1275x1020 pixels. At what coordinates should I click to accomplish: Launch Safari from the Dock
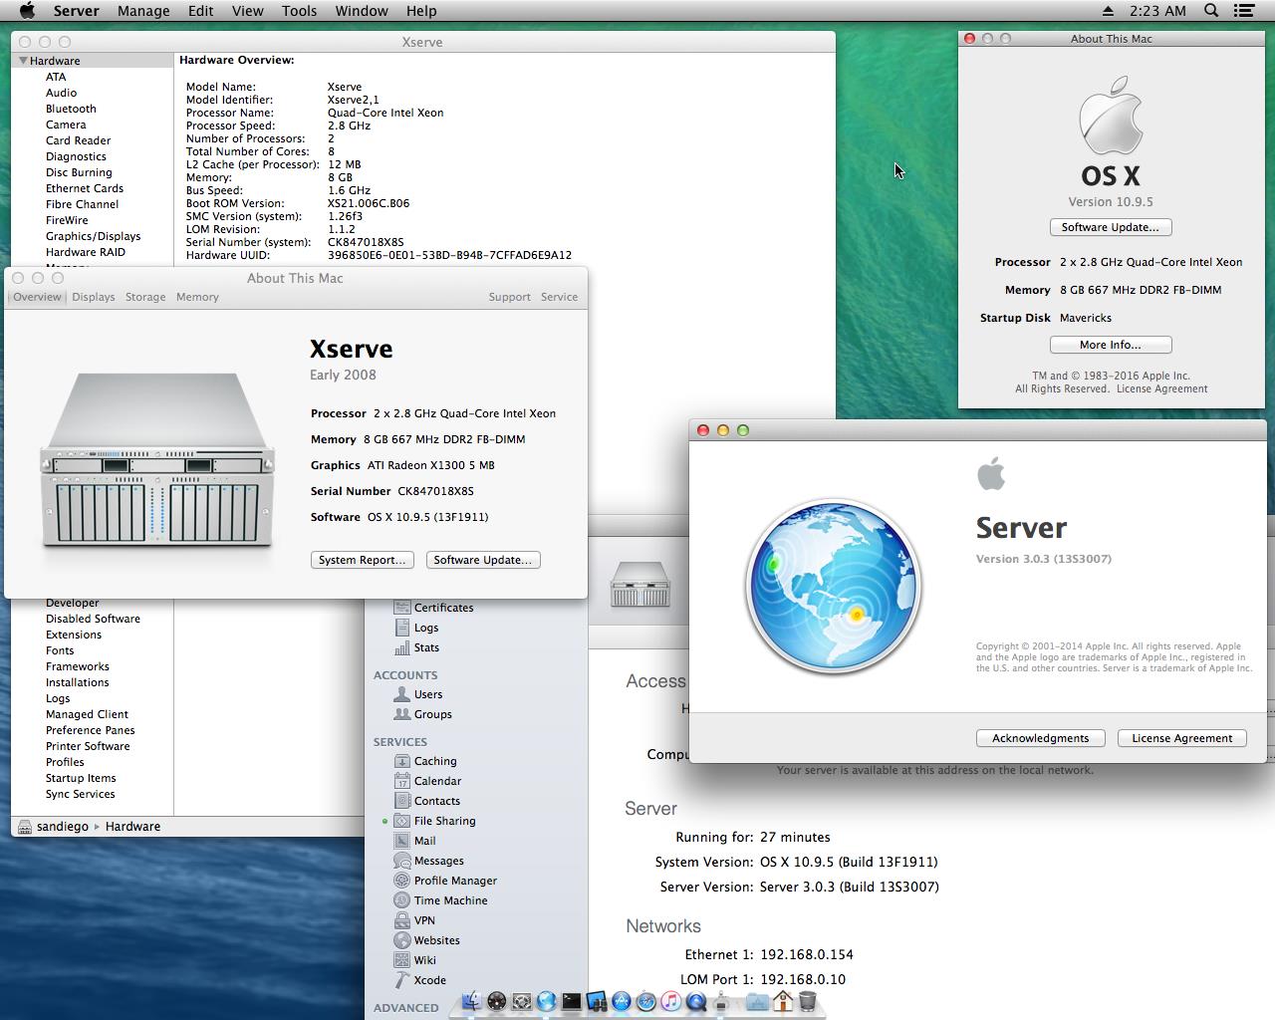(x=646, y=1001)
